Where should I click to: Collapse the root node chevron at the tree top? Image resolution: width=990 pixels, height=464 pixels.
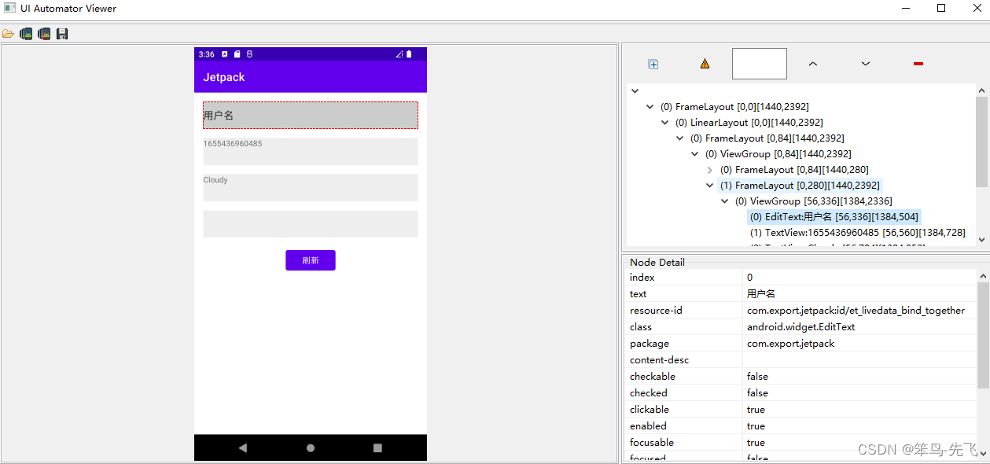tap(635, 91)
